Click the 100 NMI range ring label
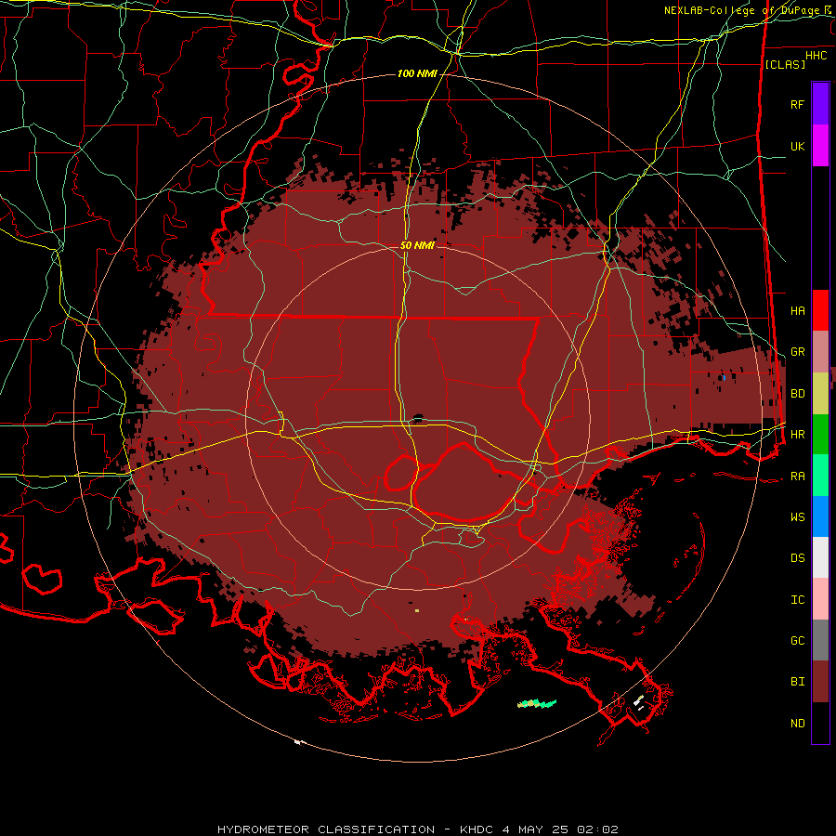Image resolution: width=836 pixels, height=836 pixels. pyautogui.click(x=417, y=73)
